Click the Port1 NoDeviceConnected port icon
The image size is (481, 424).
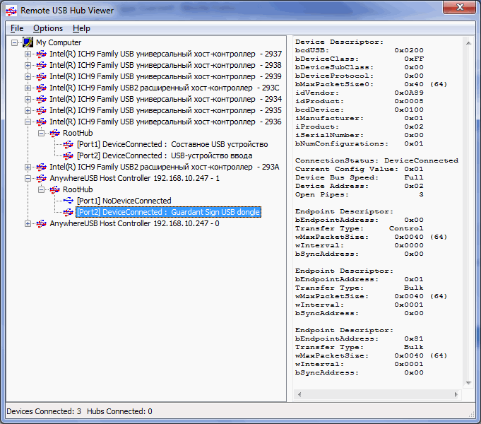[x=68, y=201]
